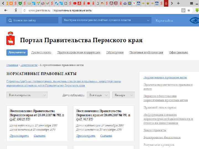This screenshot has width=199, height=149.
Task: Go back with the browser back arrow
Action: coord(6,10)
